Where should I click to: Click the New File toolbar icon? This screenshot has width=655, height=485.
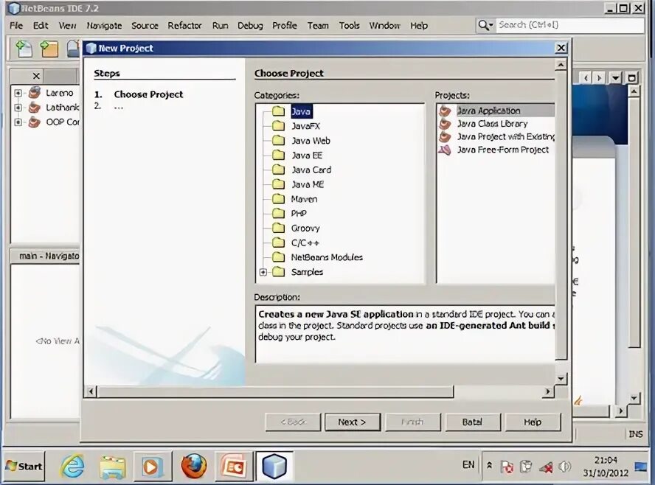click(x=24, y=49)
